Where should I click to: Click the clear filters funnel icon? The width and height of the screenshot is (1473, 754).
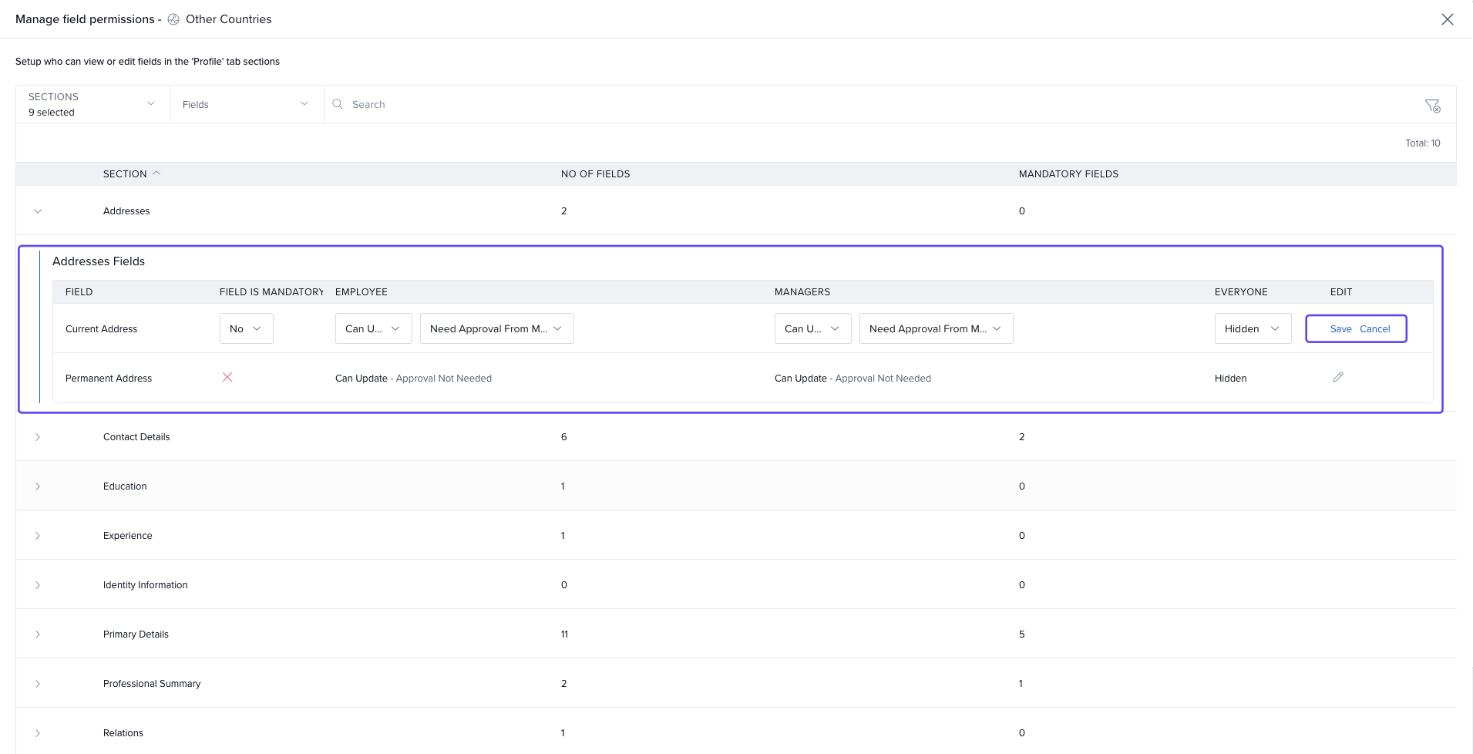pos(1432,106)
